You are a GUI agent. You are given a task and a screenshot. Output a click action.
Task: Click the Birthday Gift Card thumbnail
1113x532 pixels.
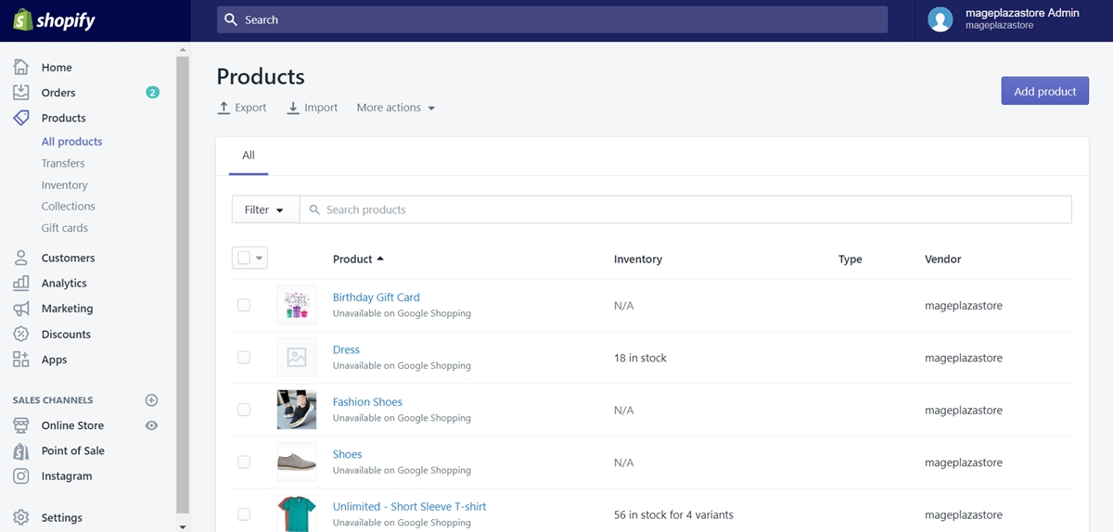pos(297,305)
